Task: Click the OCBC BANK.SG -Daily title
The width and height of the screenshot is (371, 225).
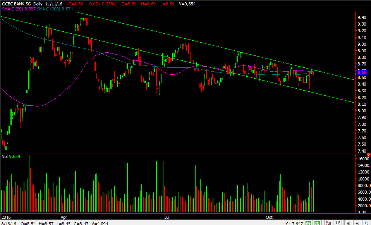Action: click(x=22, y=4)
